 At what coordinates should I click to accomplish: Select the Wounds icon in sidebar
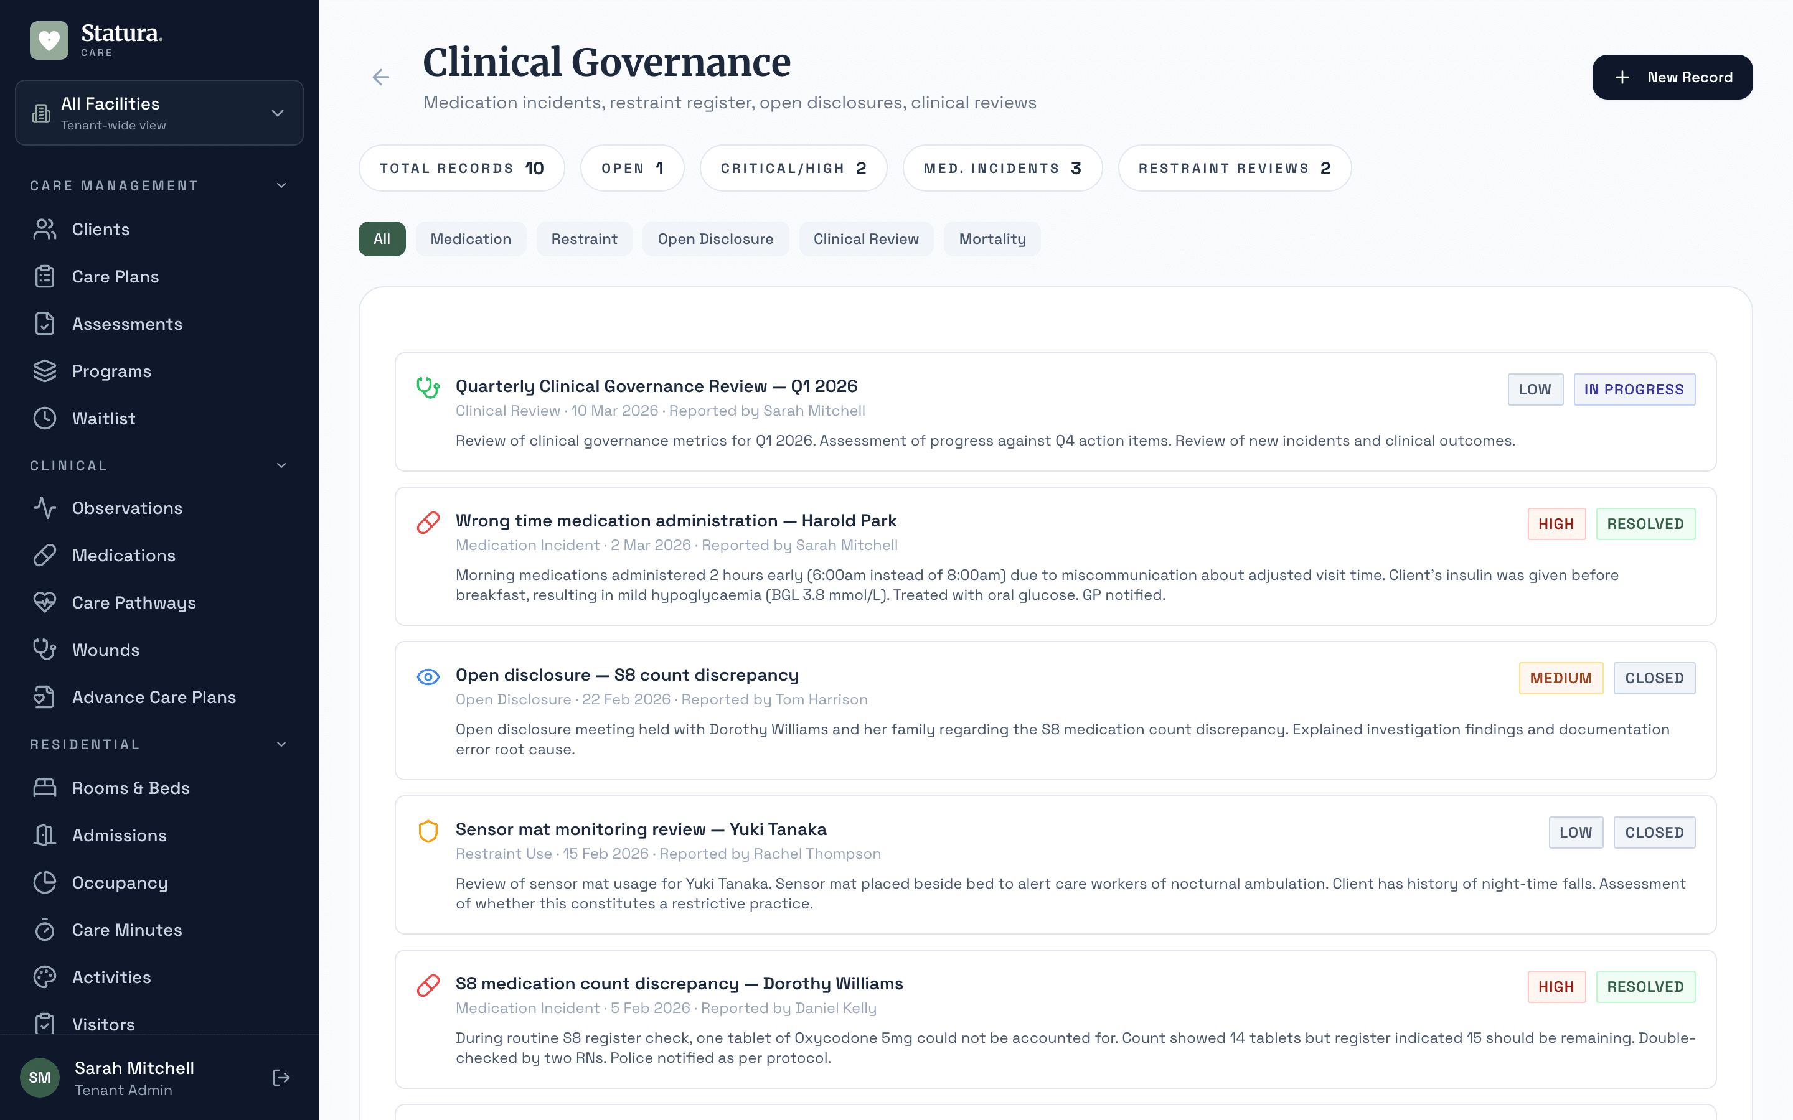44,650
